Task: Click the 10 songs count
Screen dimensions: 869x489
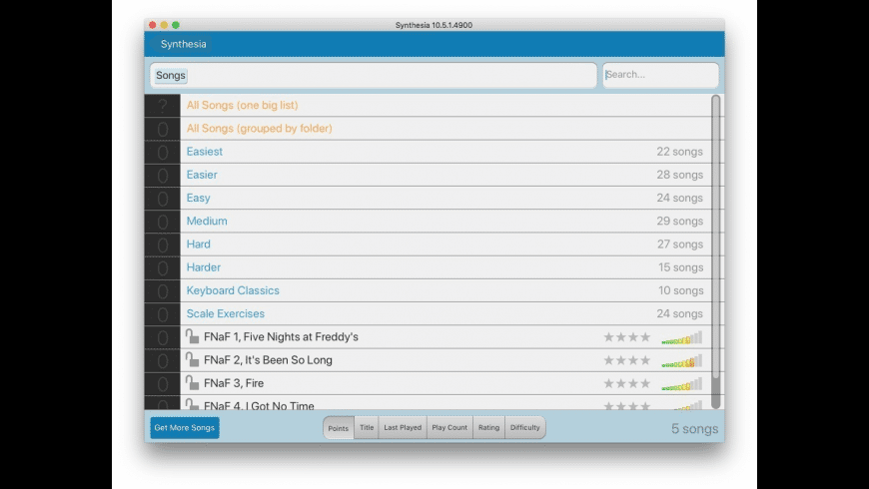Action: (x=680, y=290)
